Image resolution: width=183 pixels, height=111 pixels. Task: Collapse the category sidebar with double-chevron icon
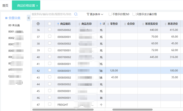coord(29,18)
